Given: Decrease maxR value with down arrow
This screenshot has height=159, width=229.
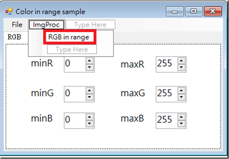Looking at the screenshot, I should [x=182, y=68].
